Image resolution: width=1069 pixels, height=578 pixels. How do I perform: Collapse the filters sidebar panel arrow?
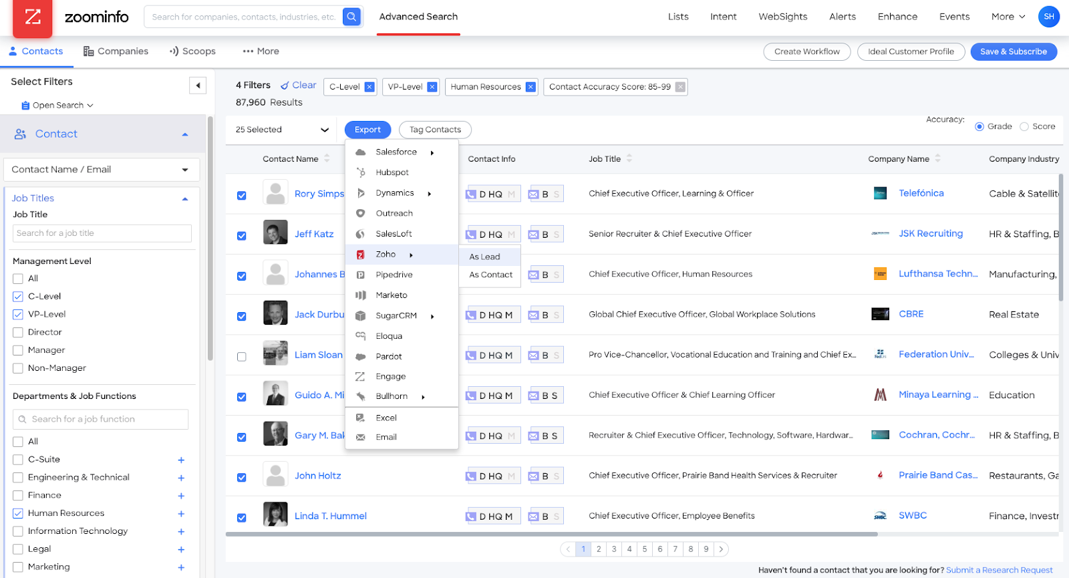[x=198, y=86]
